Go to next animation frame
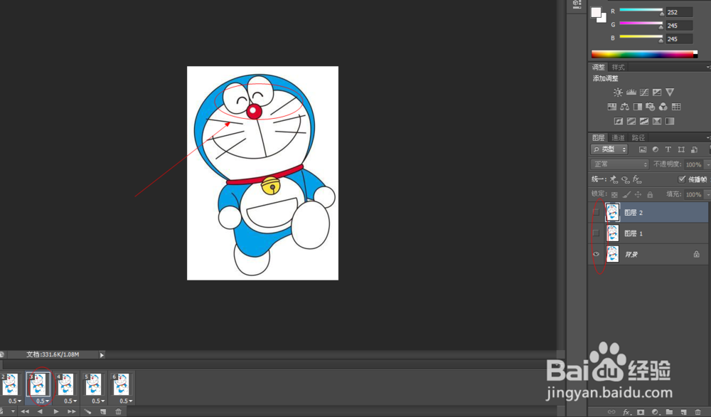711x417 pixels. pos(72,411)
